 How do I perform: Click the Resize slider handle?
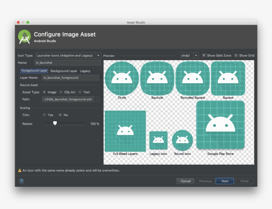(x=55, y=123)
